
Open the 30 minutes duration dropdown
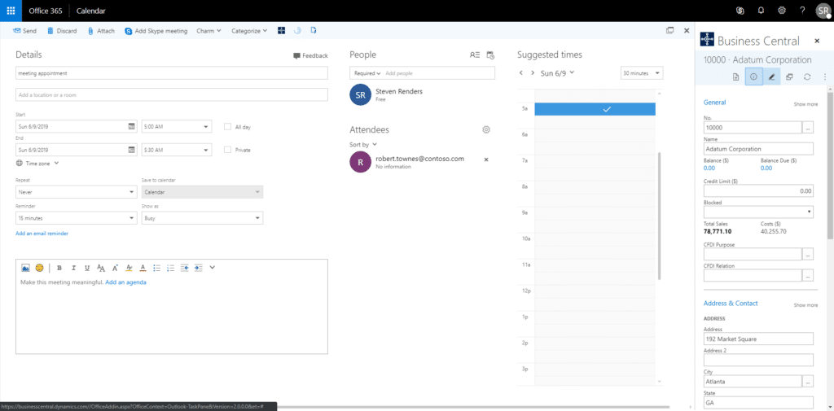(642, 73)
